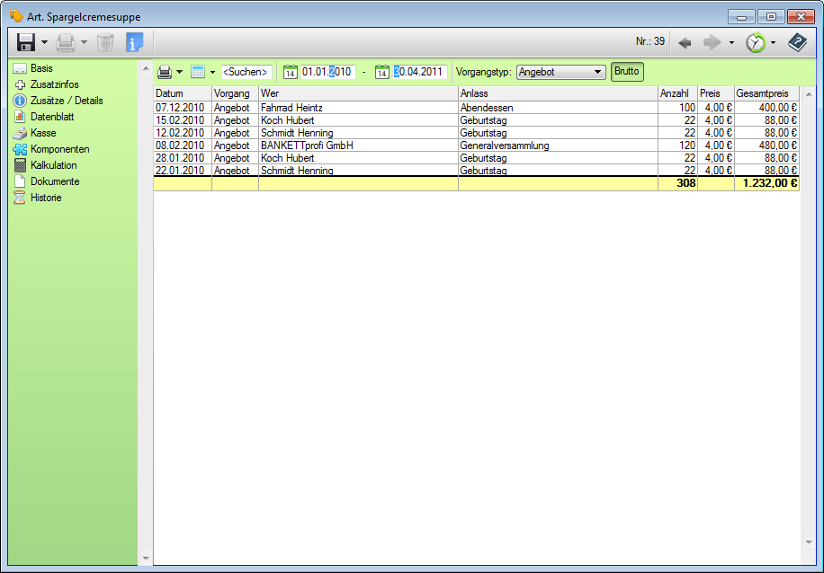This screenshot has width=824, height=573.
Task: Click the save floppy disk icon
Action: coord(26,42)
